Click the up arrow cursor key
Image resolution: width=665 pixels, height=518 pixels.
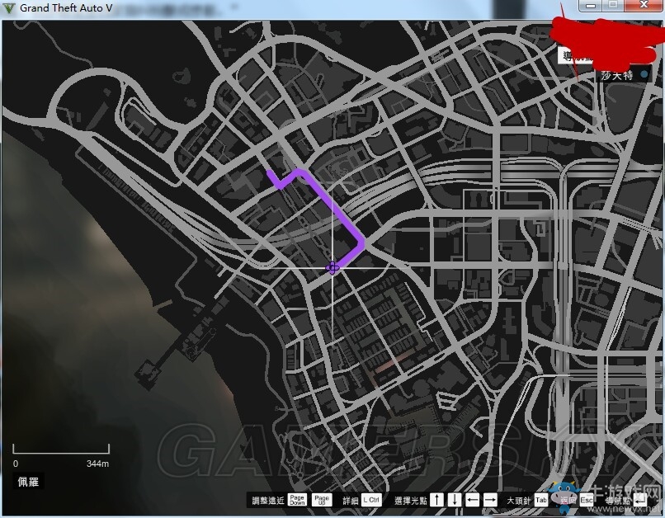pos(436,500)
